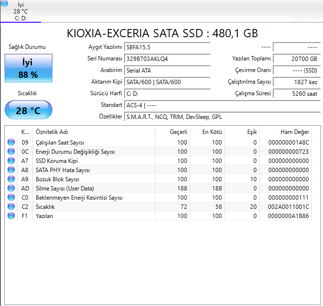Click the Sağlık Durumu label
The image size is (323, 306).
coord(27,47)
